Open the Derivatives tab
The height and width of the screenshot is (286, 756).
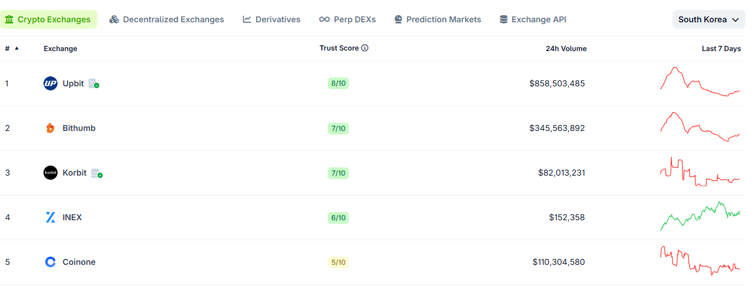point(271,19)
